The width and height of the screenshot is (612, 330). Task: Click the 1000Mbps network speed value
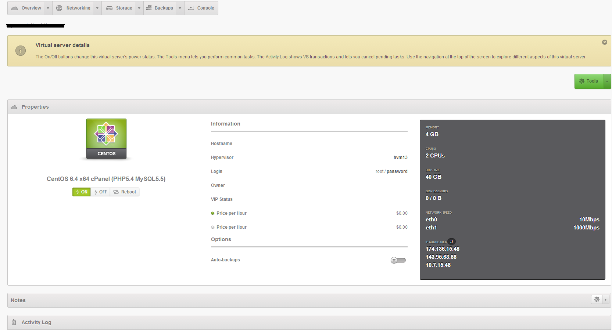click(x=586, y=228)
